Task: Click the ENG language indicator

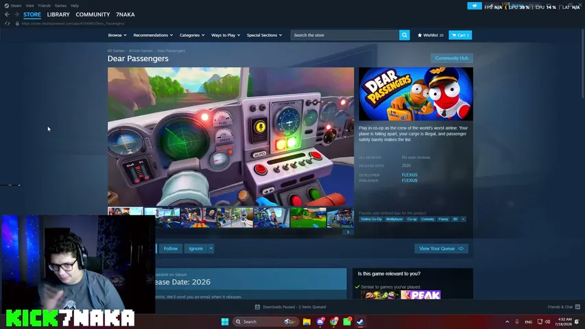Action: tap(529, 322)
